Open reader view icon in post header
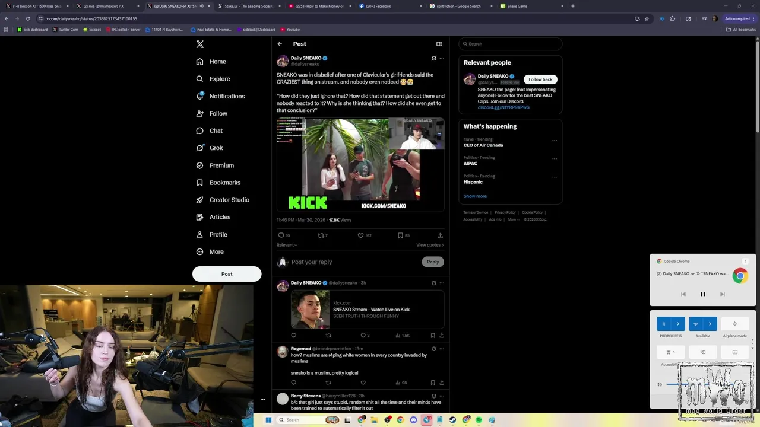 (x=439, y=44)
